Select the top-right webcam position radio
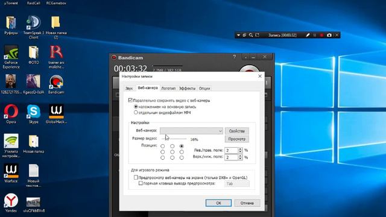The height and width of the screenshot is (217, 386). (x=182, y=146)
